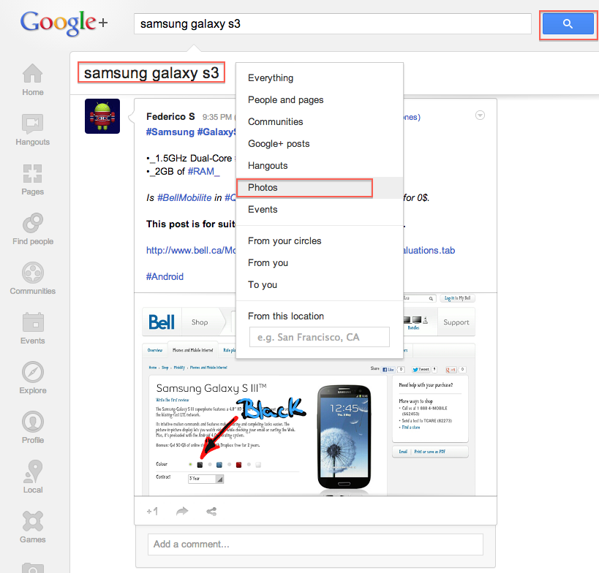Click the samsung galaxy s3 results heading
This screenshot has height=573, width=599.
[x=151, y=72]
